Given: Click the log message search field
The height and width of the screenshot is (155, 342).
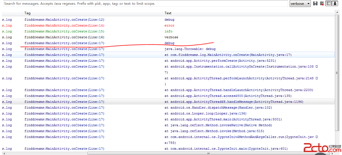Looking at the screenshot, I should [146, 4].
